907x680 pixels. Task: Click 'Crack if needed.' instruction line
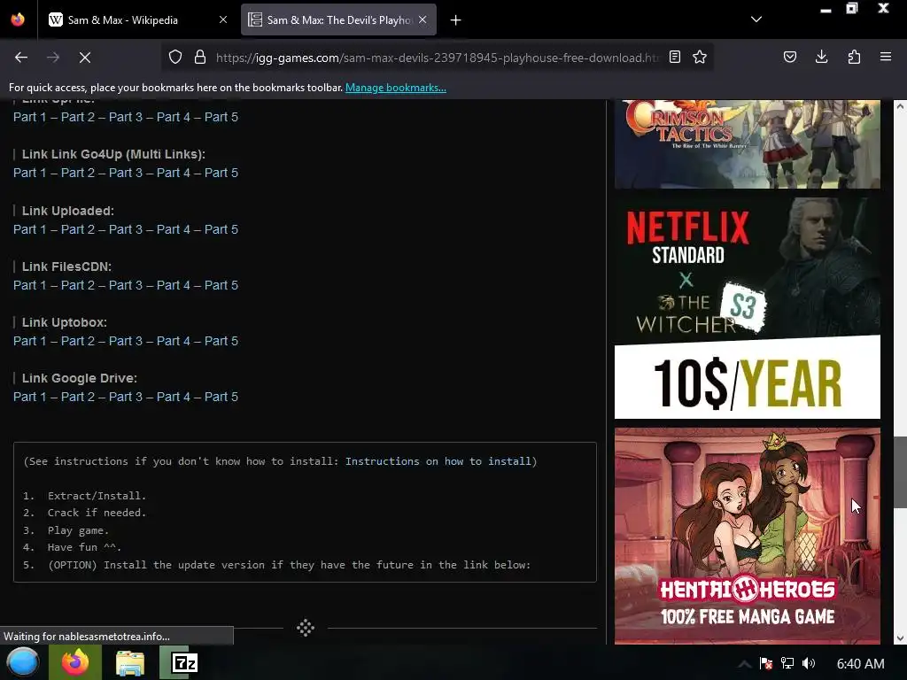[x=97, y=513]
